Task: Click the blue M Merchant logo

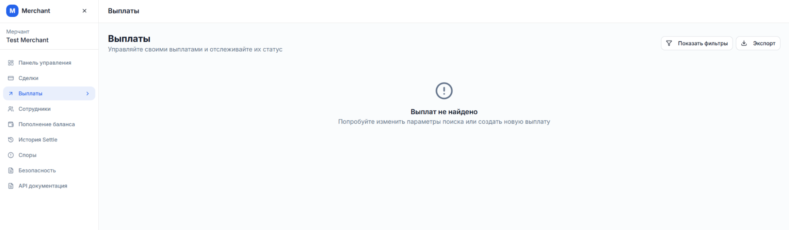Action: click(12, 11)
